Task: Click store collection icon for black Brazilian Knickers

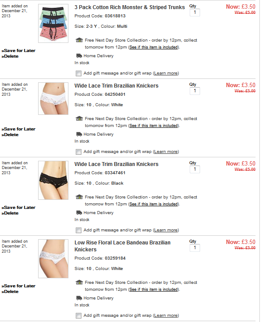Action: [79, 197]
